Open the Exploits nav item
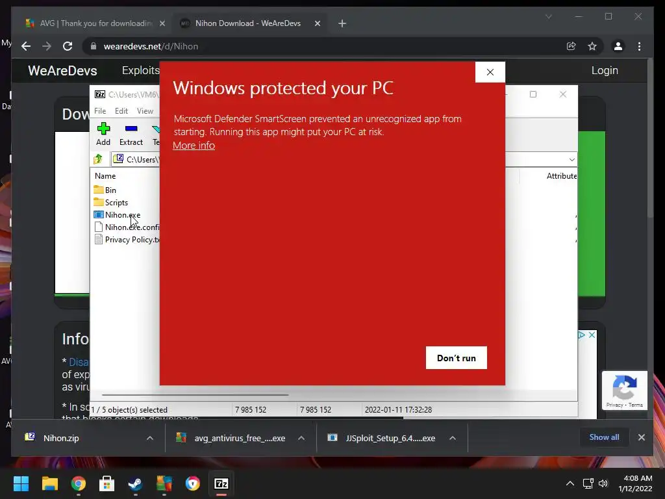665x499 pixels. pos(140,70)
